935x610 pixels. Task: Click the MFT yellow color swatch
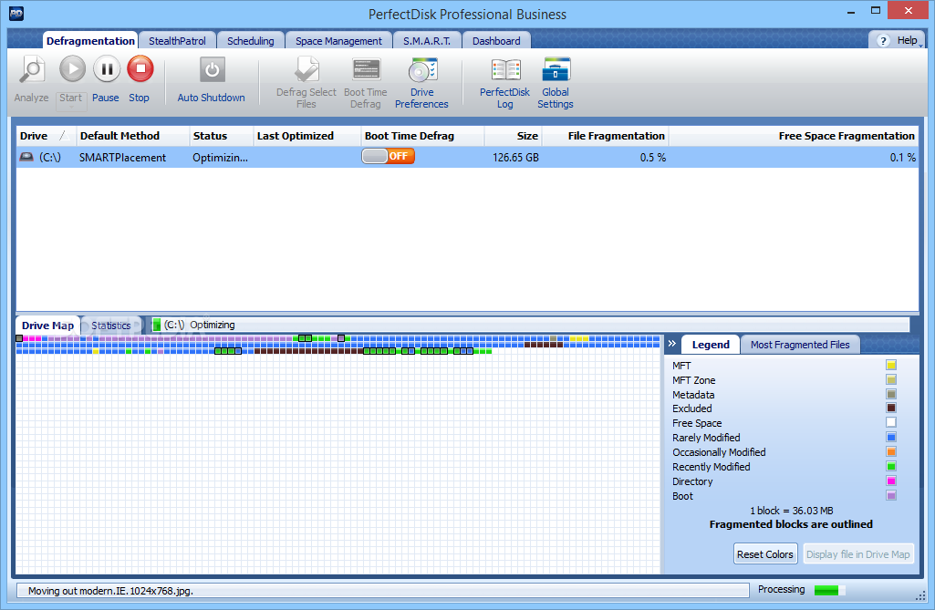[891, 365]
